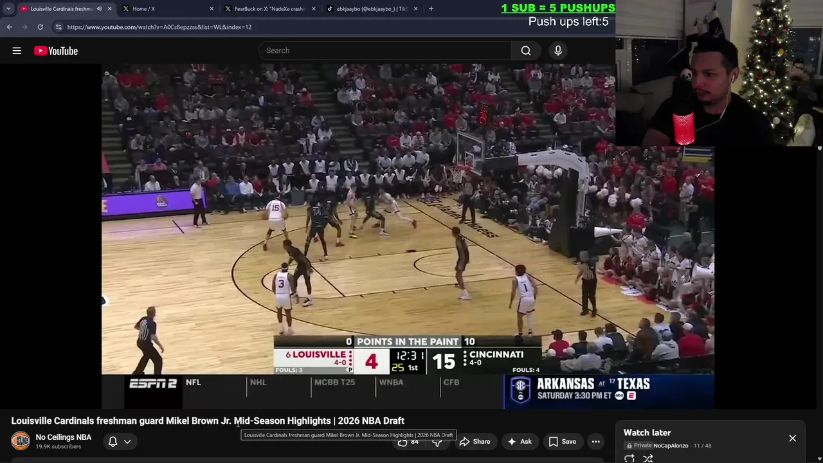Click the Watch later playlist title
The height and width of the screenshot is (463, 823).
click(x=647, y=433)
